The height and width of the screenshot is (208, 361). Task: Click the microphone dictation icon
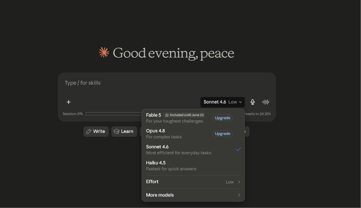(x=253, y=102)
